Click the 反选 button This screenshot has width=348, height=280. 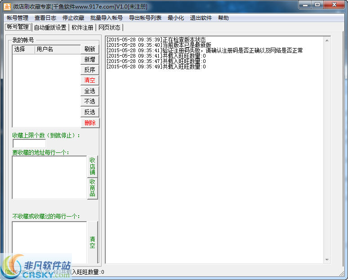point(89,112)
